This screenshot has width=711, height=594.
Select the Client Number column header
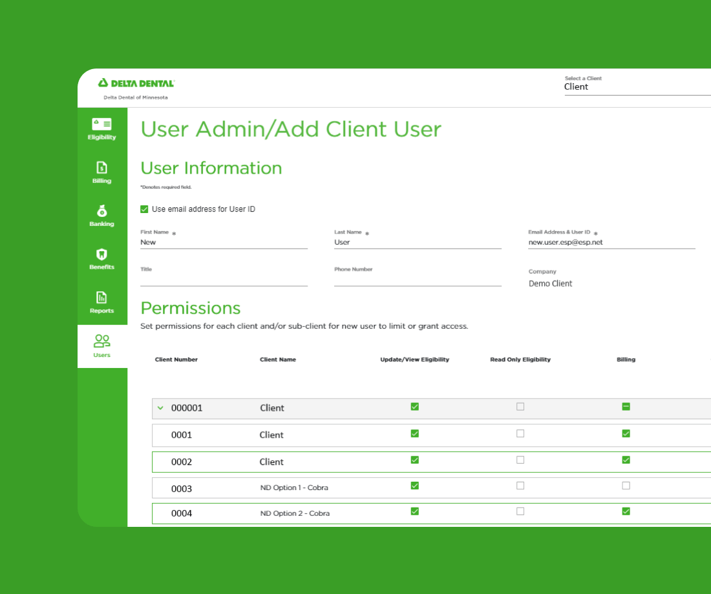coord(176,359)
